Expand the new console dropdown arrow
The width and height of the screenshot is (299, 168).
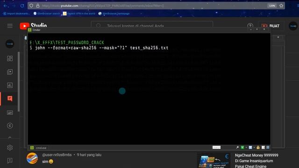246,147
